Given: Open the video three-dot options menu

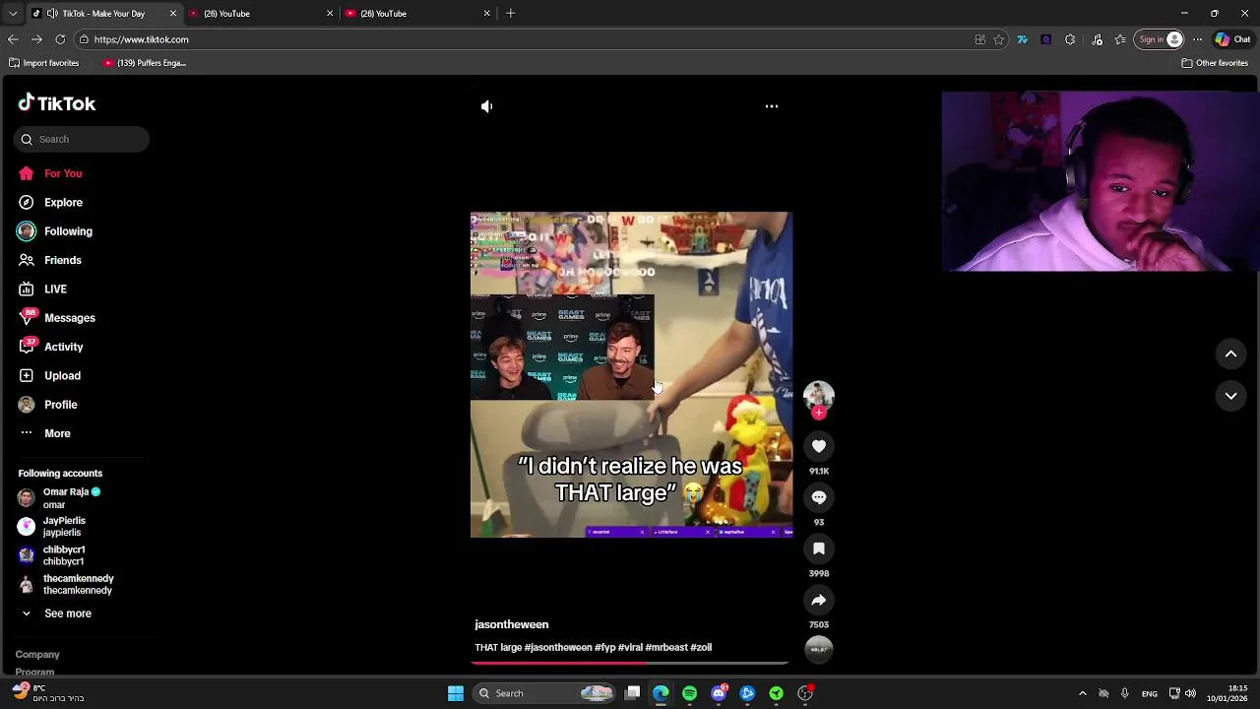Looking at the screenshot, I should [772, 106].
